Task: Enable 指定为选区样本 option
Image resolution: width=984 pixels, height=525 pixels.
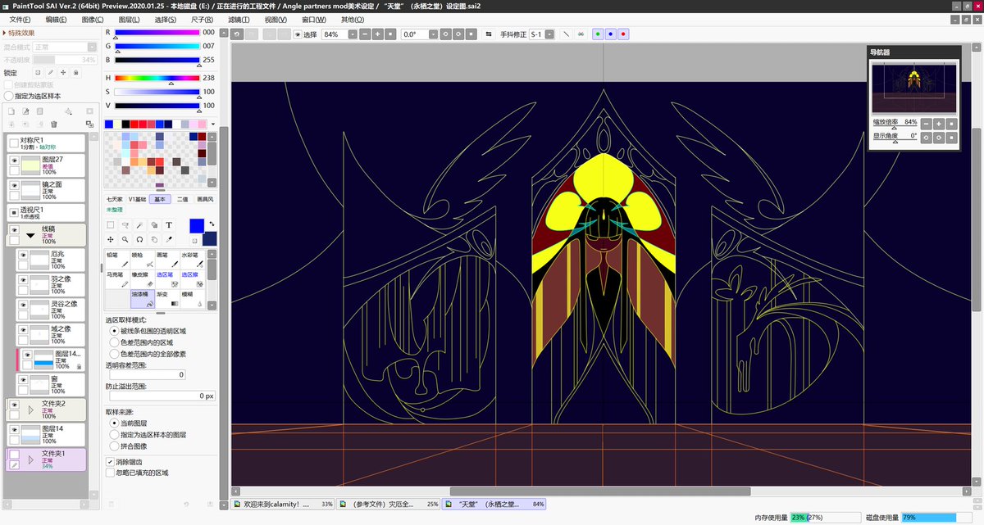Action: tap(8, 96)
